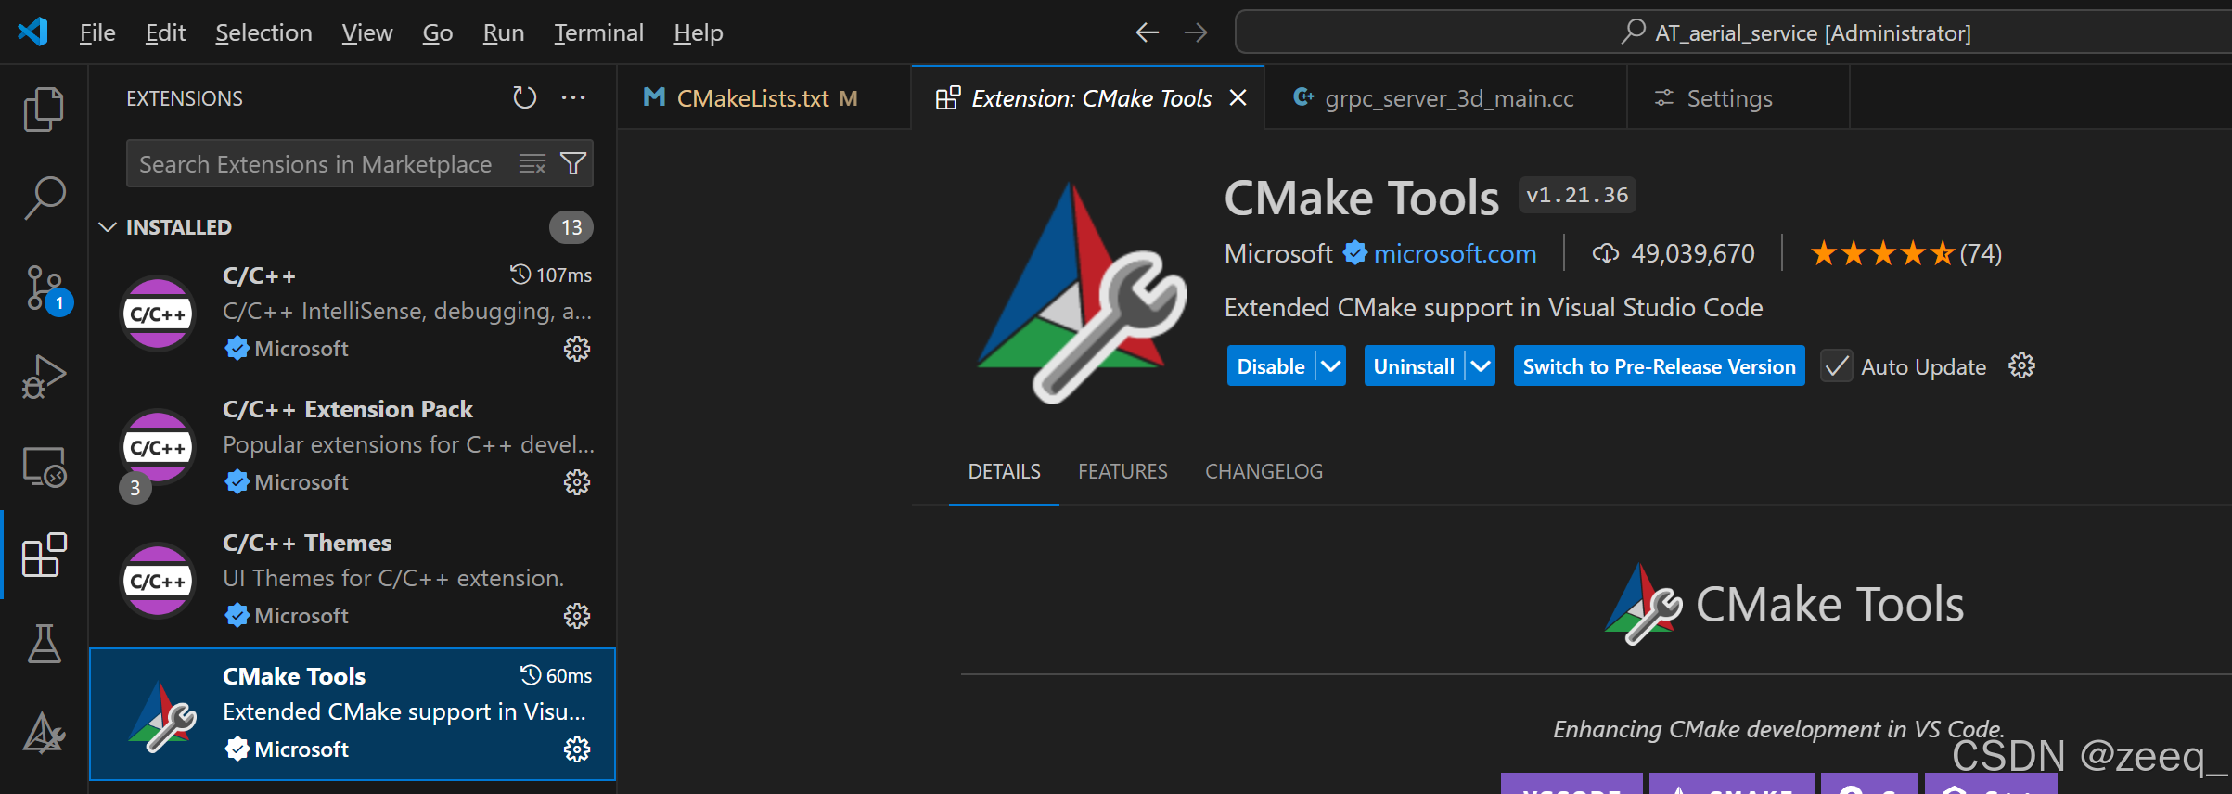
Task: Toggle the Auto Update checkbox
Action: 1836,366
